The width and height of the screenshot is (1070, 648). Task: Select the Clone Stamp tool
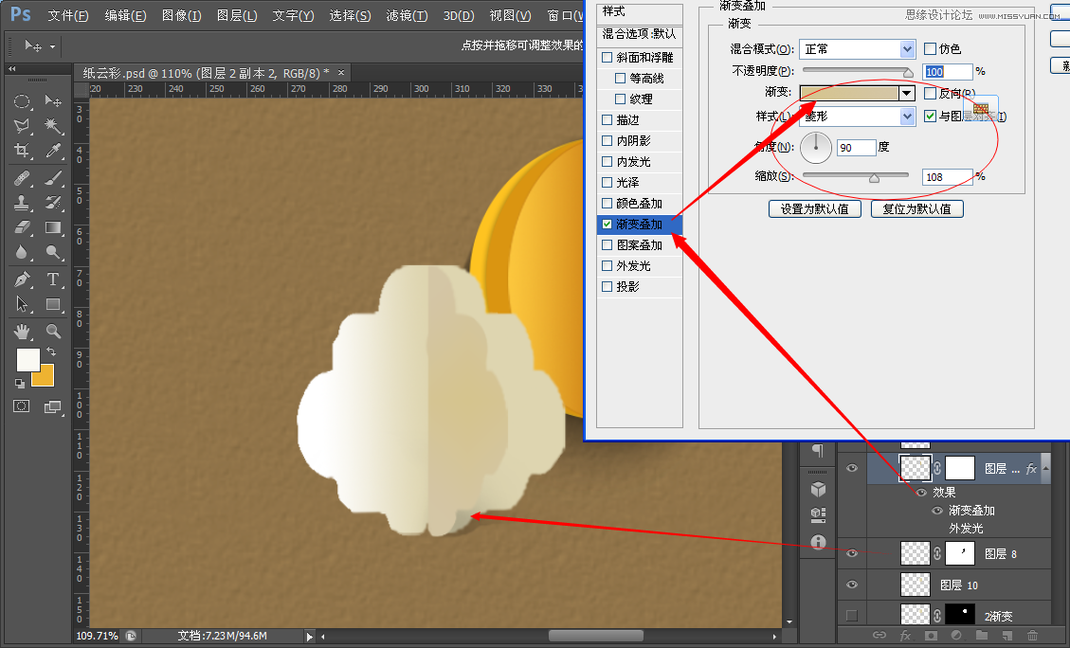[x=22, y=203]
